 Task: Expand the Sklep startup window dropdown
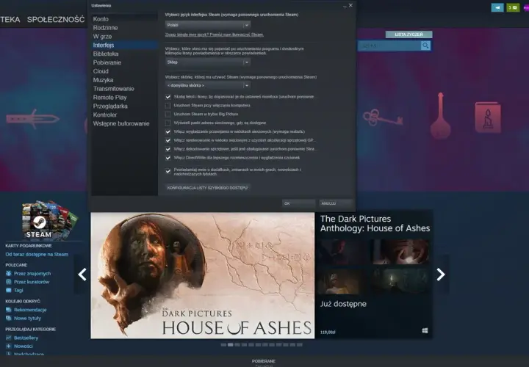point(208,62)
